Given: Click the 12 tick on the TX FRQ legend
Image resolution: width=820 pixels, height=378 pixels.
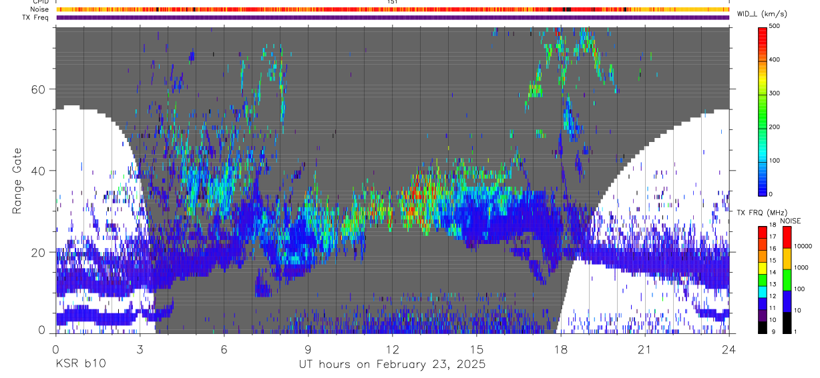Looking at the screenshot, I should pyautogui.click(x=773, y=297).
